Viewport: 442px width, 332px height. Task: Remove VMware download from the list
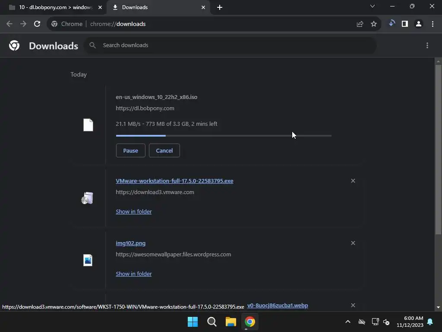353,181
